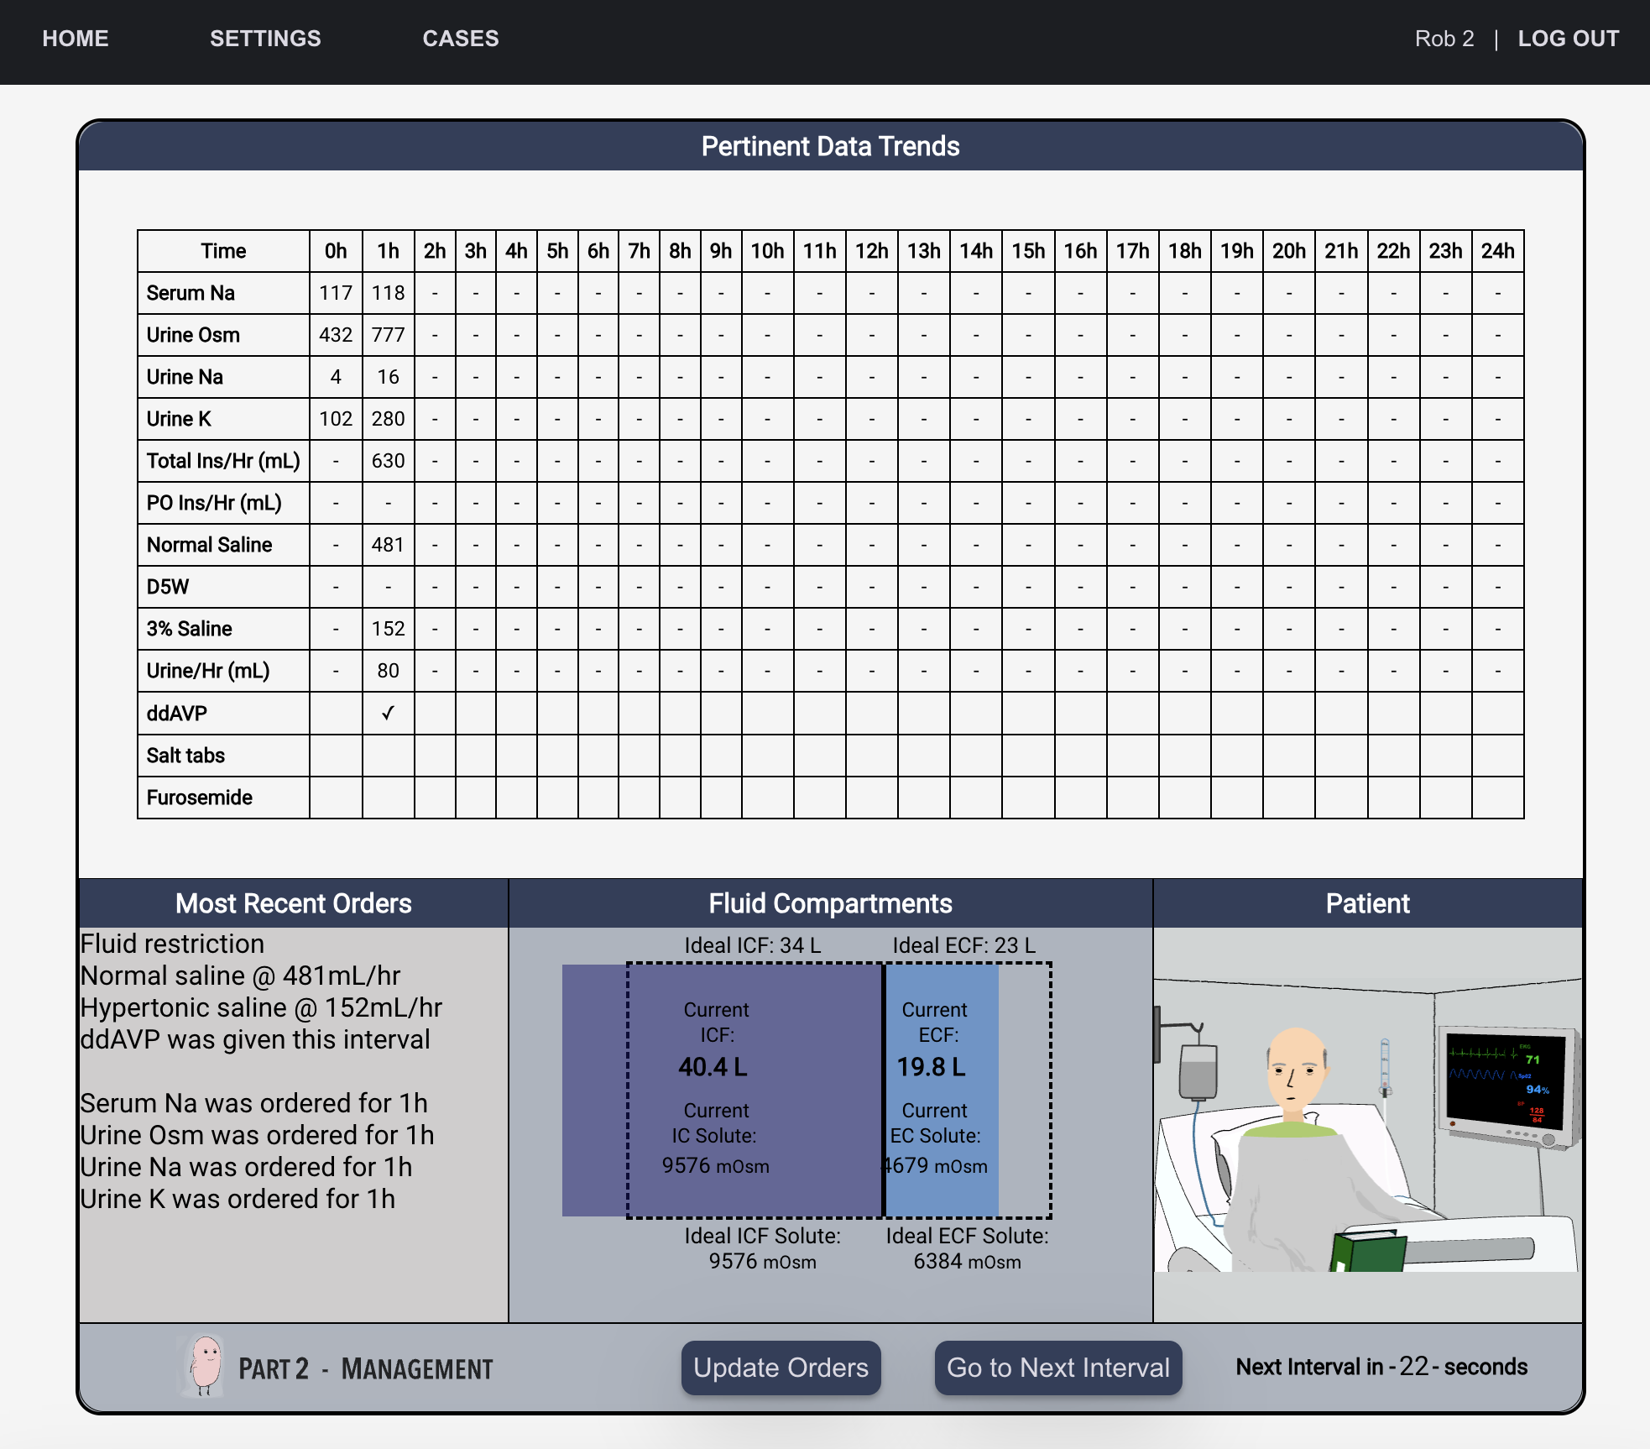Select the Current ICF compartment box
The height and width of the screenshot is (1449, 1650).
tap(715, 1087)
